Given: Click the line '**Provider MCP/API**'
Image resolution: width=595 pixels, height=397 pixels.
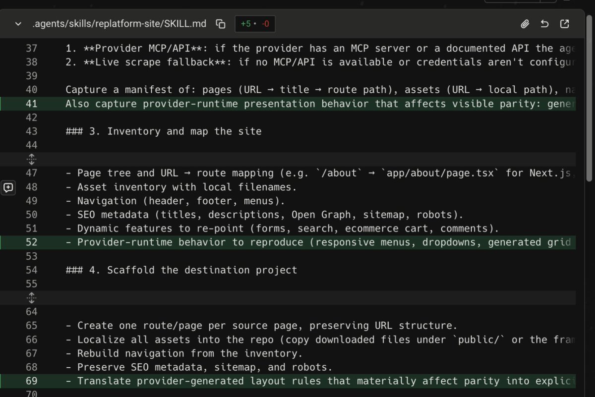Looking at the screenshot, I should 320,49.
